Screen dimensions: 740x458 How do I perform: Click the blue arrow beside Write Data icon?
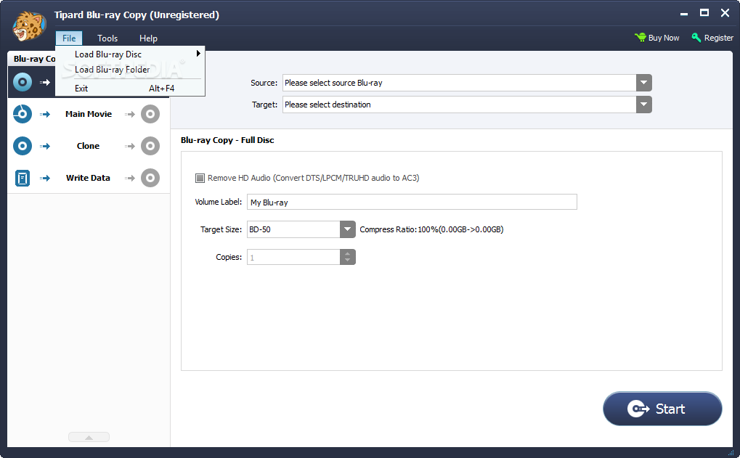pos(45,179)
